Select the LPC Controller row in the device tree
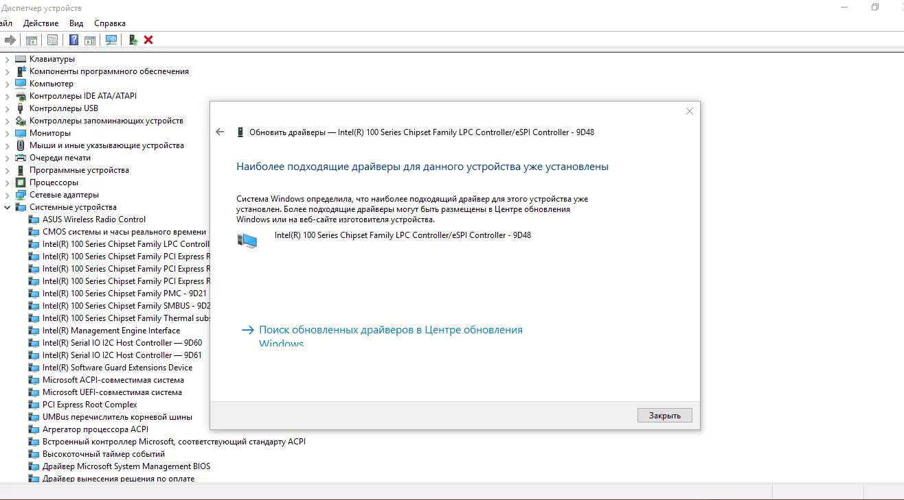Viewport: 904px width, 500px height. point(119,244)
